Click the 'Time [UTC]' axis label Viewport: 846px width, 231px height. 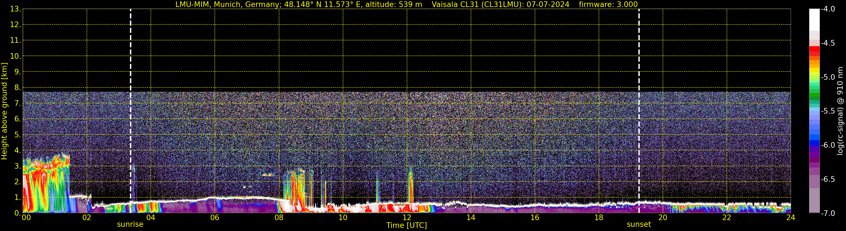pos(407,225)
